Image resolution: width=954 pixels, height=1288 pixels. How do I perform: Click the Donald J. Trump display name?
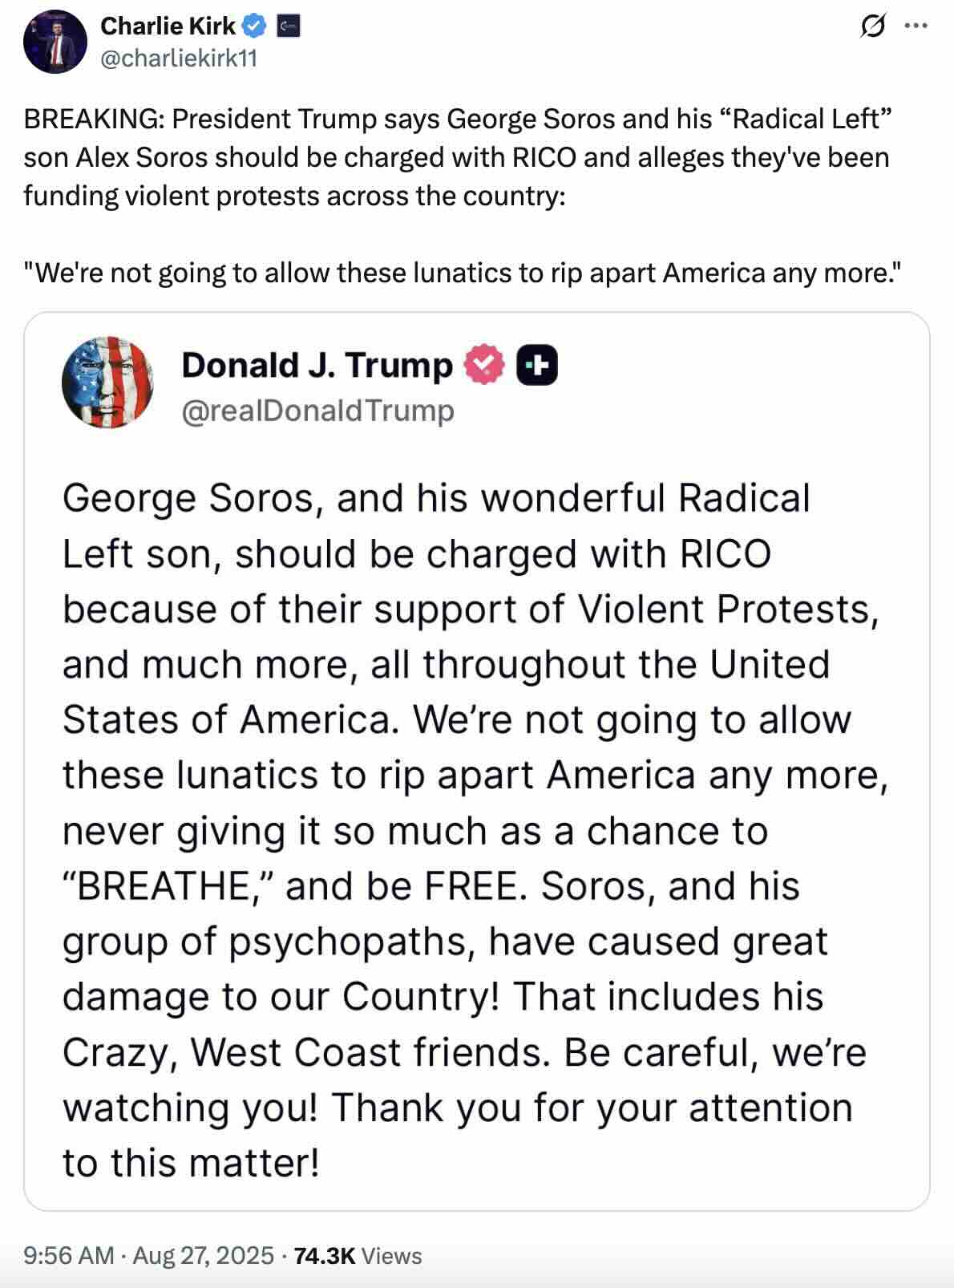[x=317, y=366]
